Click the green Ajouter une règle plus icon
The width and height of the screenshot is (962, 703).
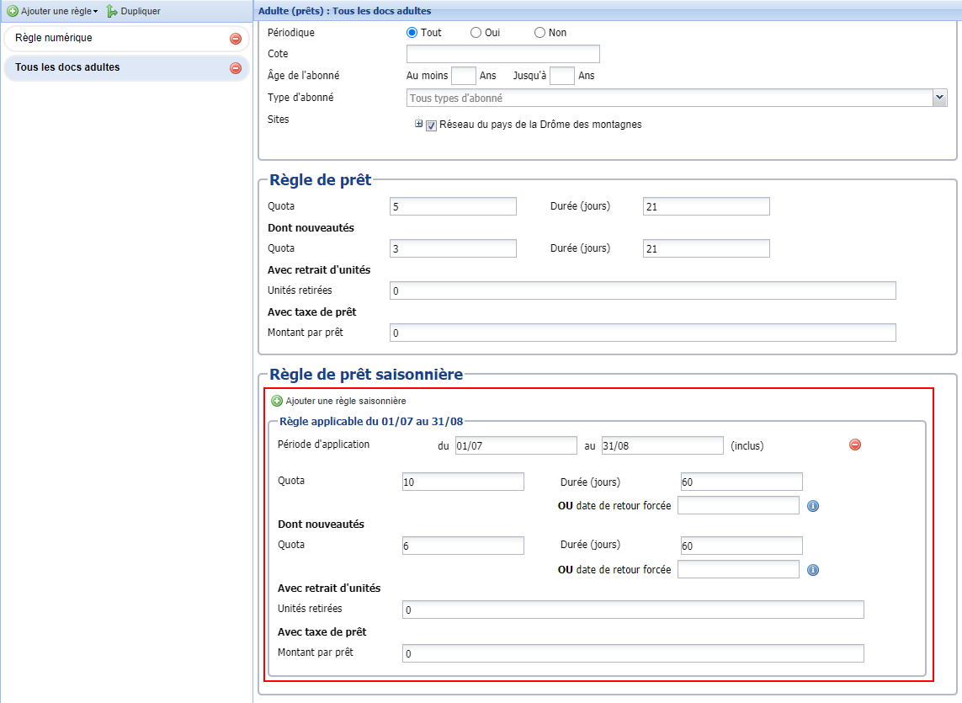[x=13, y=11]
